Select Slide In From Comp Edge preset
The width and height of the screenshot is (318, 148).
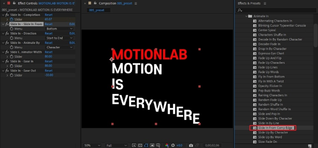click(x=275, y=128)
